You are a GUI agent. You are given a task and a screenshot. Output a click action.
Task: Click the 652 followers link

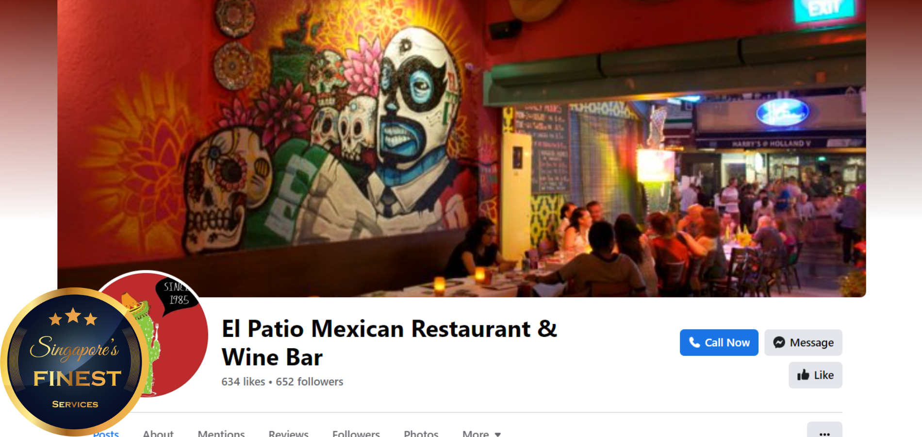(x=310, y=382)
